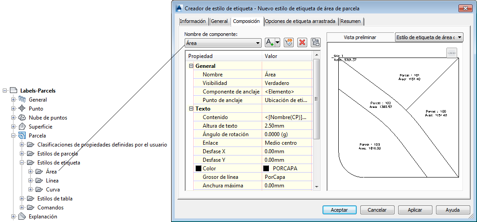This screenshot has height=222, width=477.
Task: Click the Aplicar button
Action: tap(415, 210)
